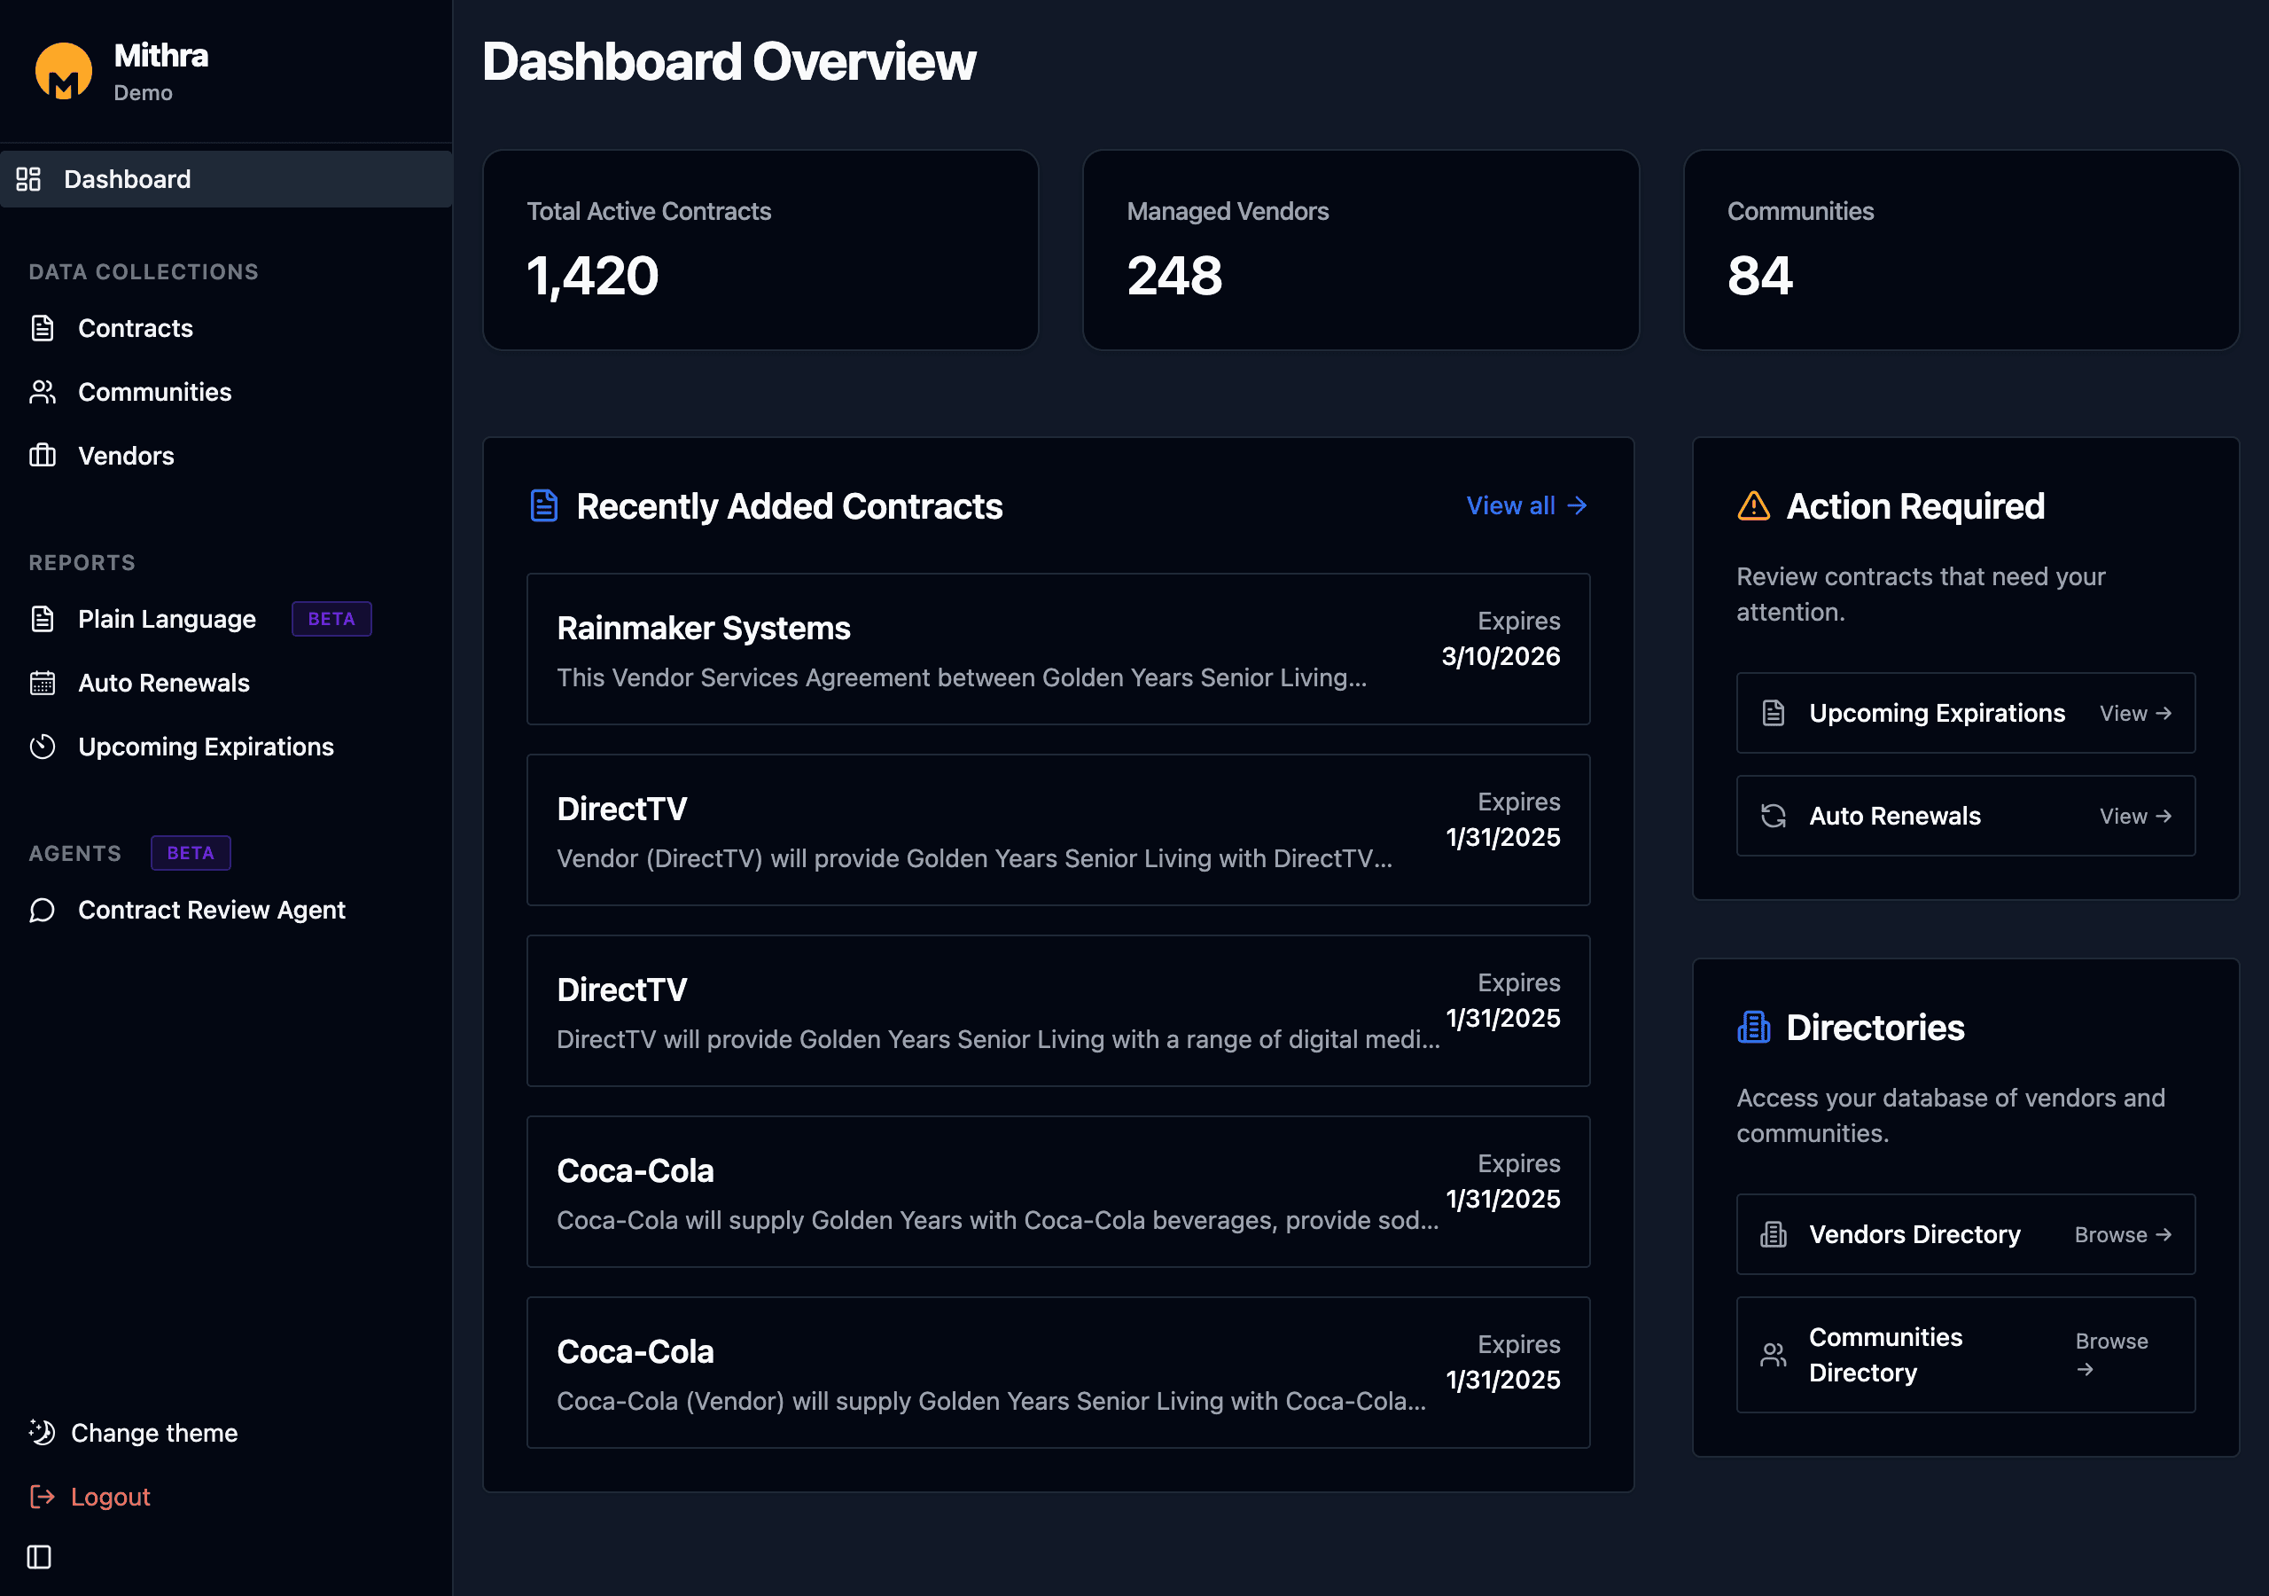Click the Mithra logo icon
This screenshot has width=2269, height=1596.
(63, 71)
